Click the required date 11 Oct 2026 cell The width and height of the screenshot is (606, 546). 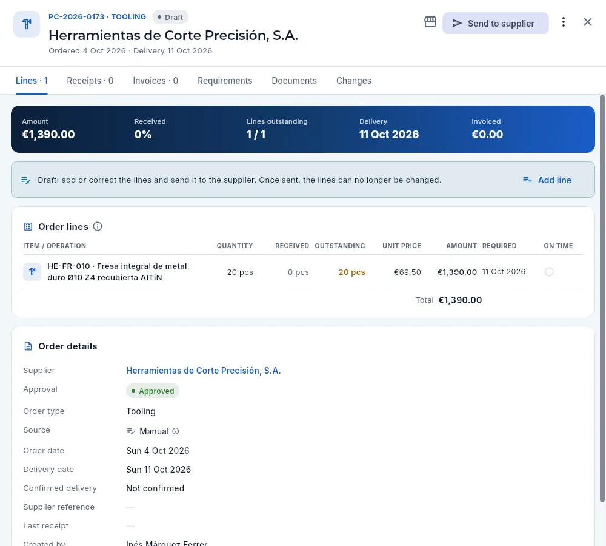(504, 272)
